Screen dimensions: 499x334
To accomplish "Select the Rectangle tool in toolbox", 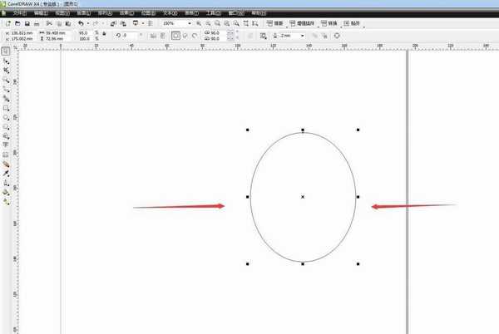I will [x=7, y=108].
